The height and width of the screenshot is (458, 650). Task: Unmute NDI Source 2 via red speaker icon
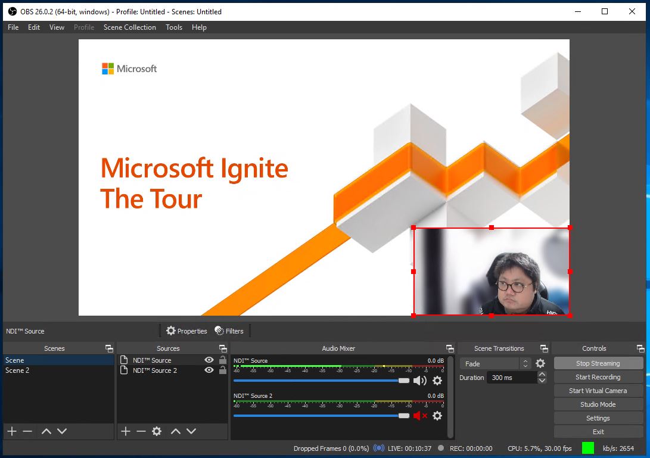pos(420,416)
